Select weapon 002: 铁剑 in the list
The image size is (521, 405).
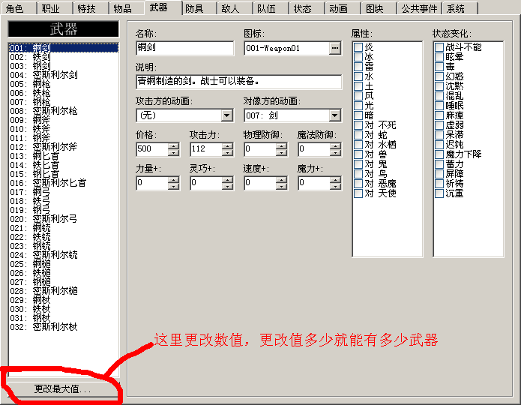pyautogui.click(x=64, y=57)
